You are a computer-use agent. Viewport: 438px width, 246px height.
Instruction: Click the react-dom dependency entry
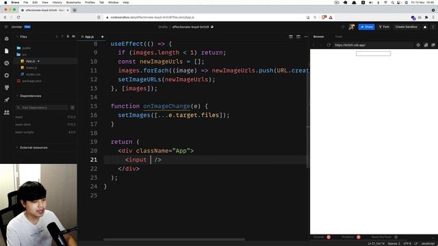(x=45, y=124)
